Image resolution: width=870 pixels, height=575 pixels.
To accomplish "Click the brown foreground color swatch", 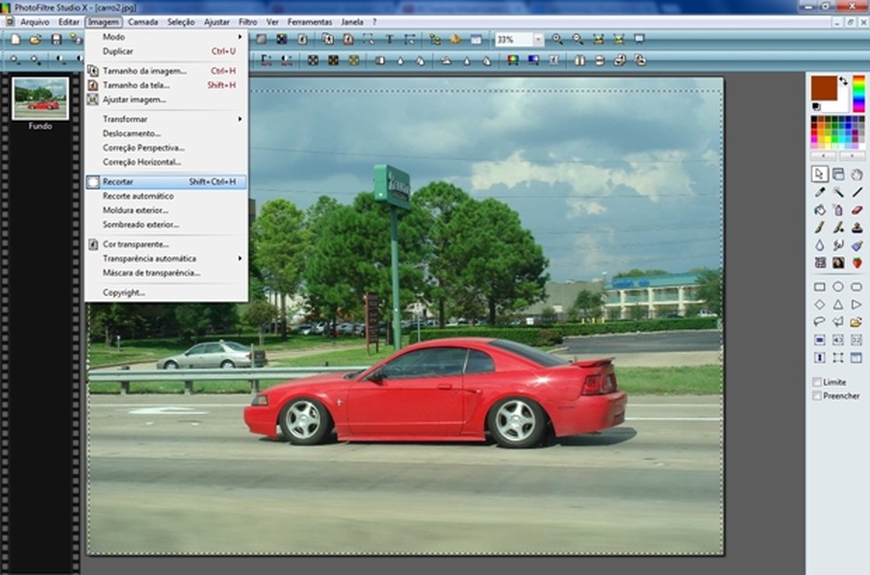I will tap(823, 88).
